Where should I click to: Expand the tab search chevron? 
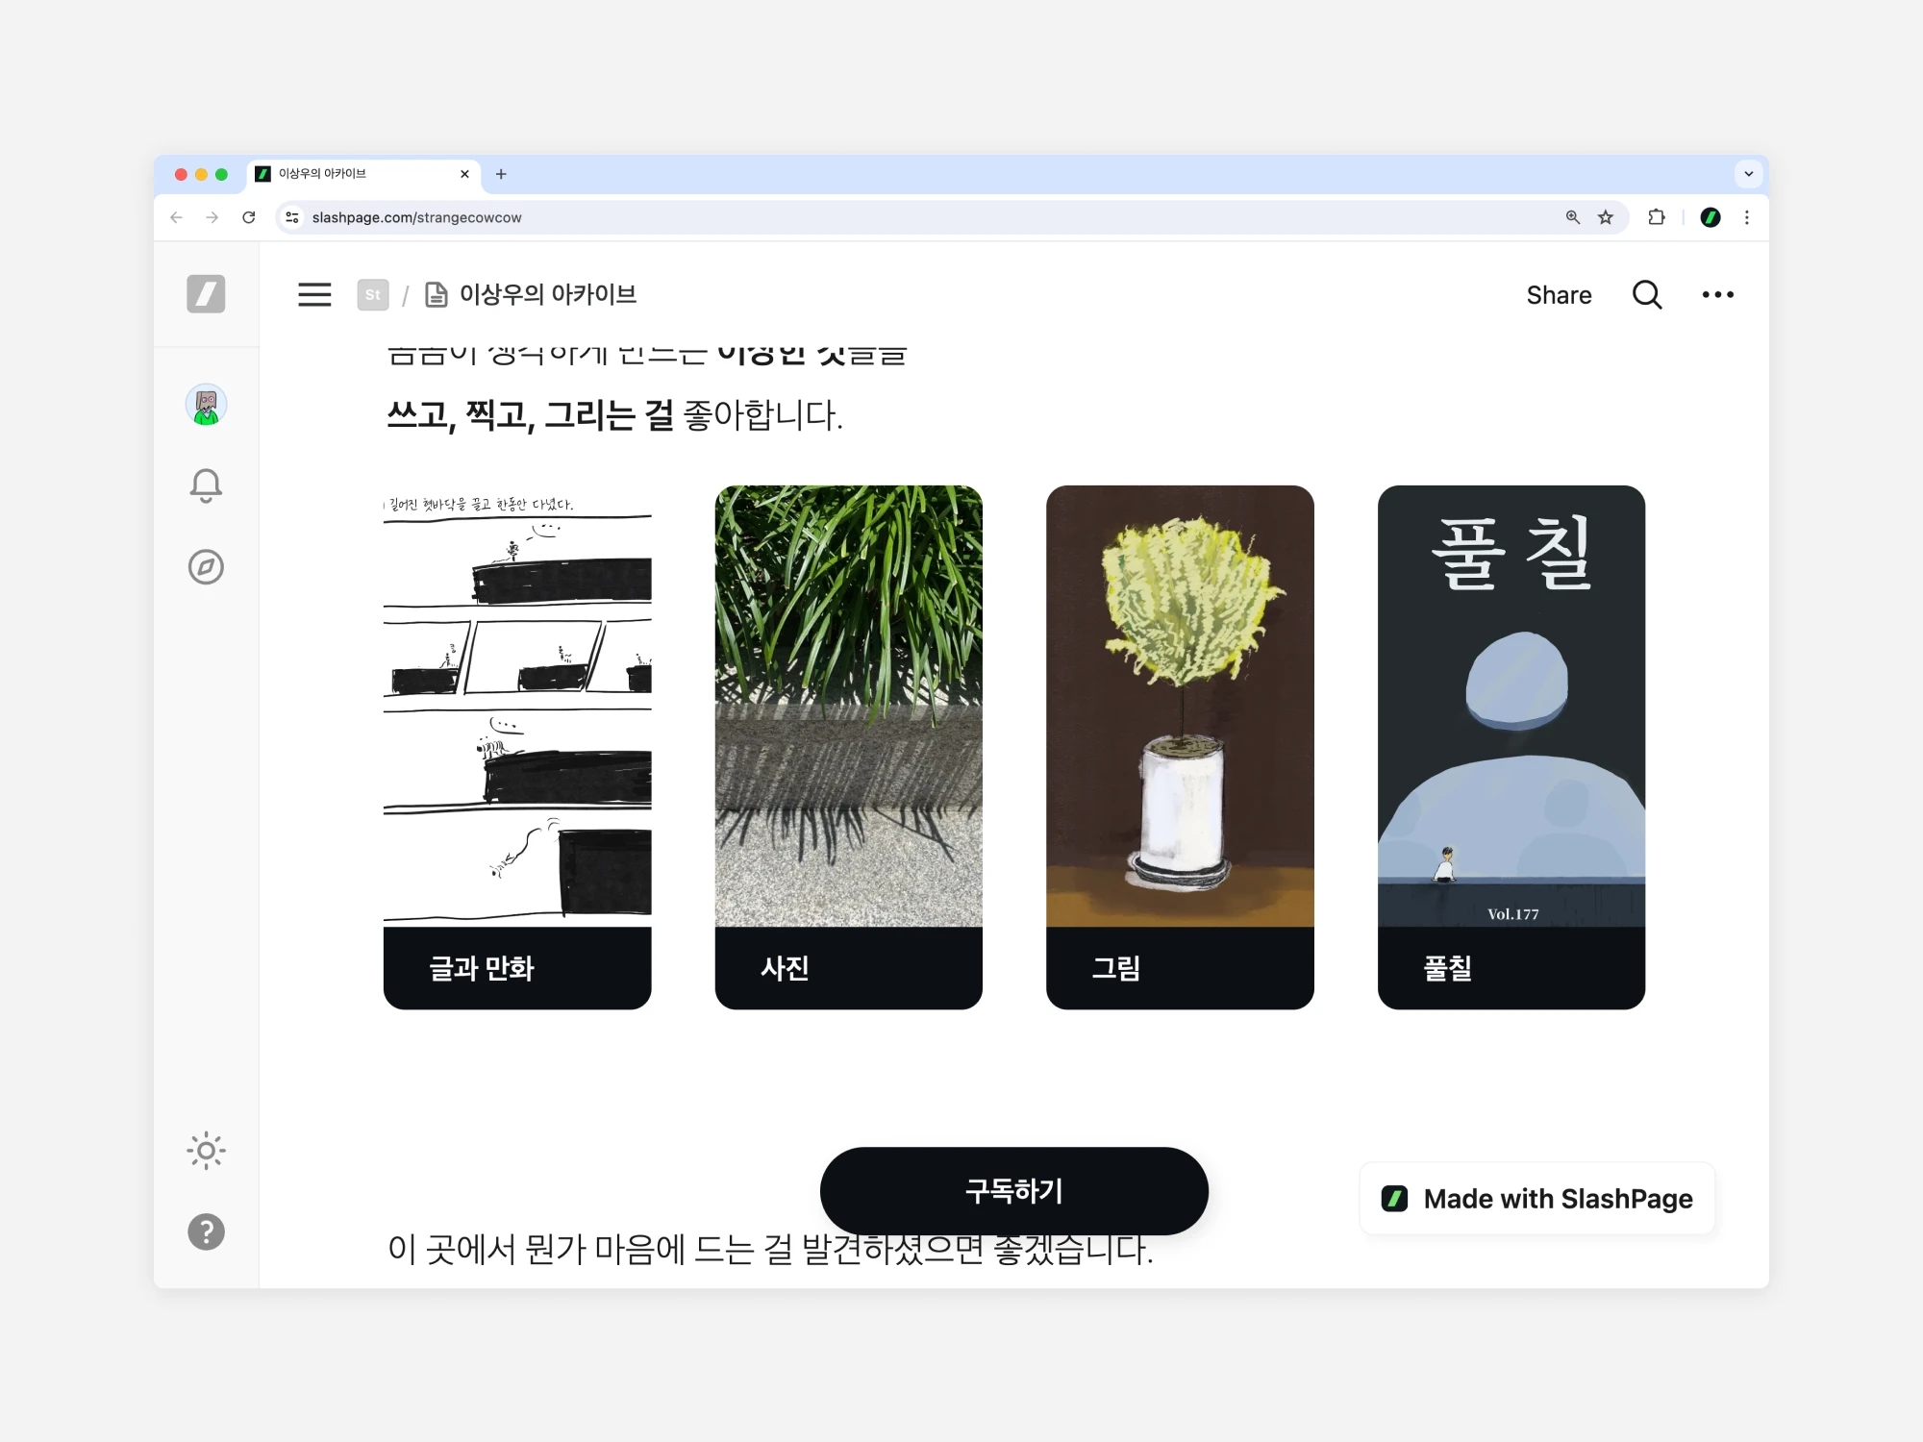click(x=1749, y=174)
